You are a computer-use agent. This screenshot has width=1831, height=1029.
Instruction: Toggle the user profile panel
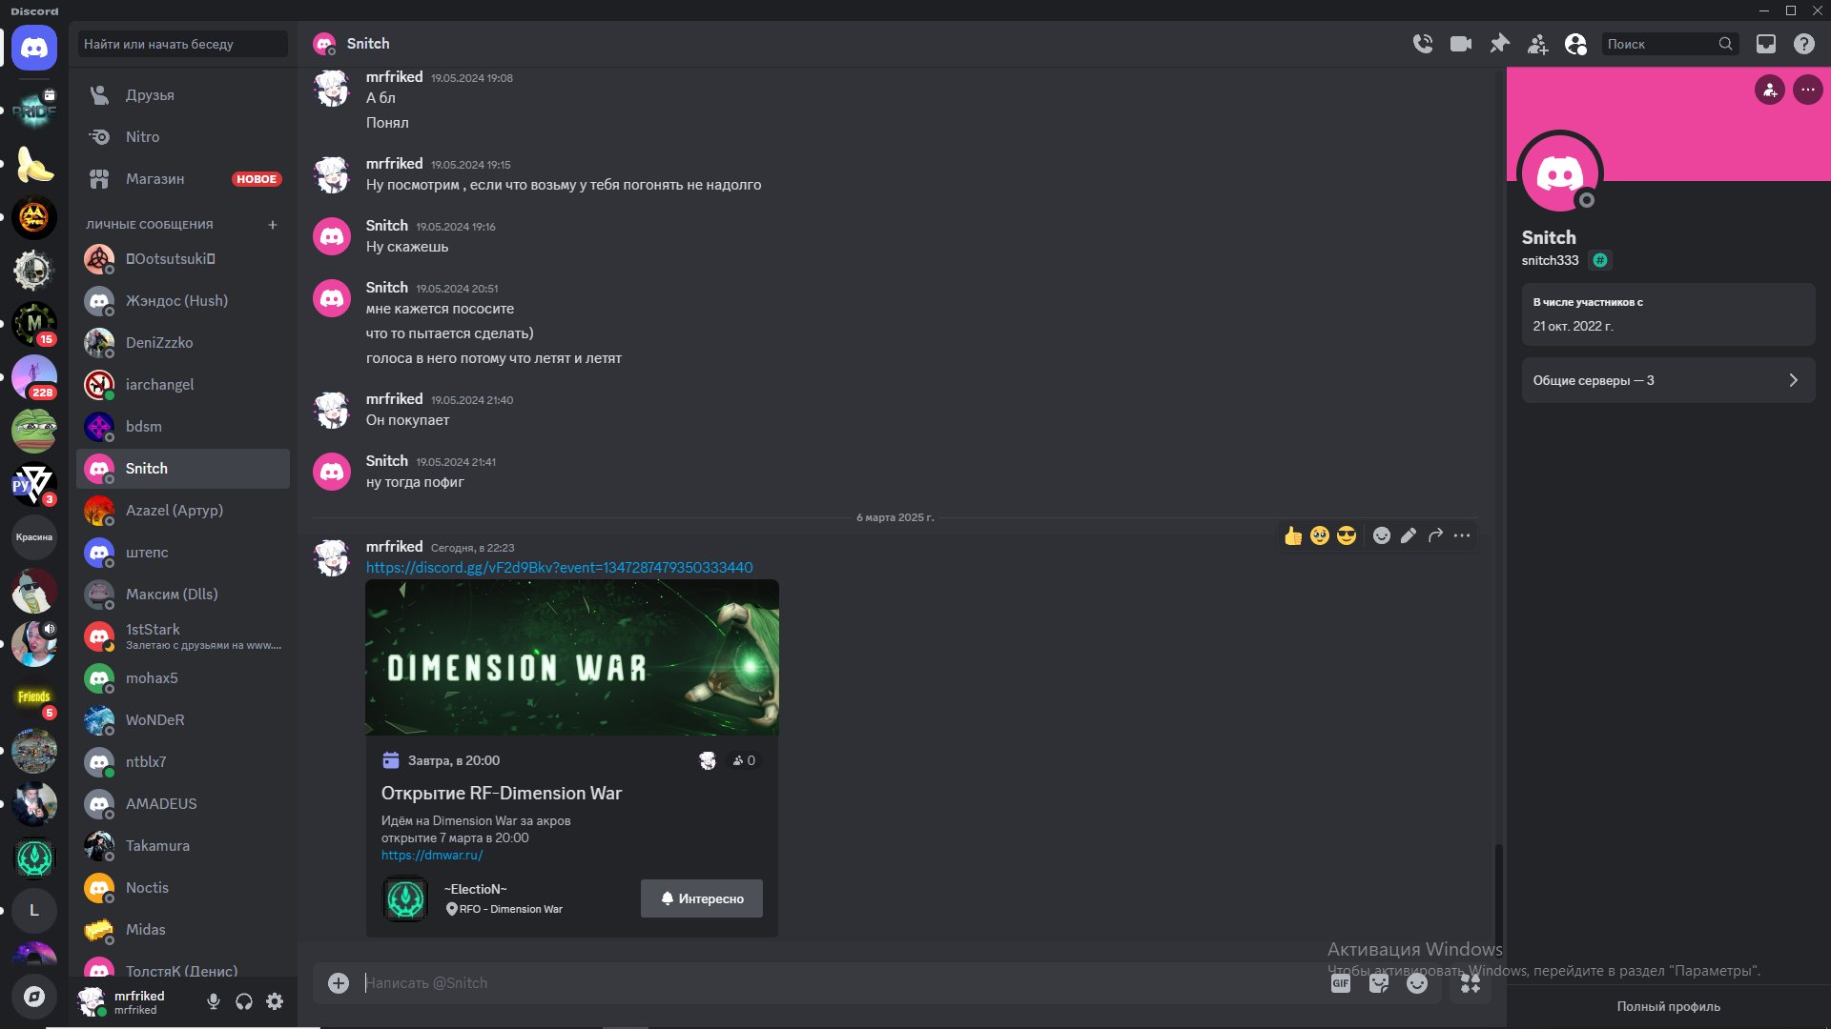tap(1576, 44)
